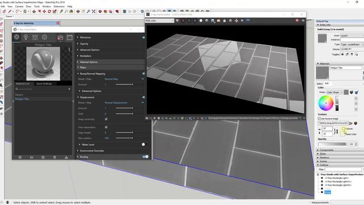Click white circle icon in frame buffer toolbar
Image resolution: width=364 pixels, height=205 pixels.
tap(201, 20)
